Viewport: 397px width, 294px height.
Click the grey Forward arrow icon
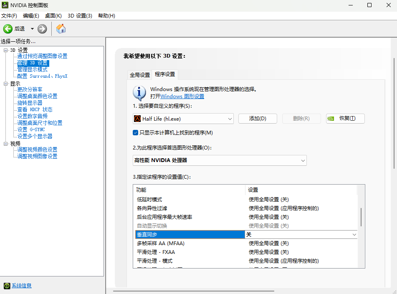point(42,29)
